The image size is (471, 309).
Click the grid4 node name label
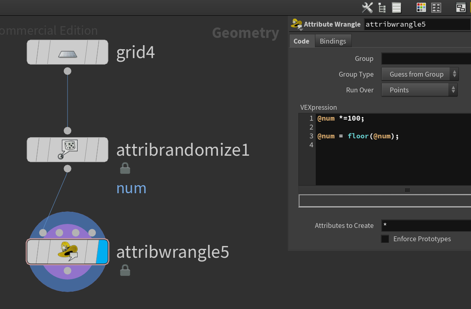135,53
